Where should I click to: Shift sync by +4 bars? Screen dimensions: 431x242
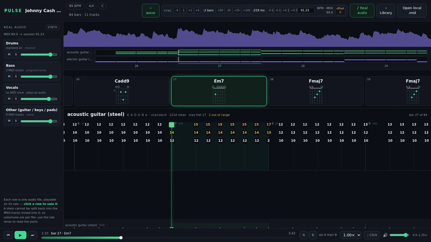click(197, 10)
